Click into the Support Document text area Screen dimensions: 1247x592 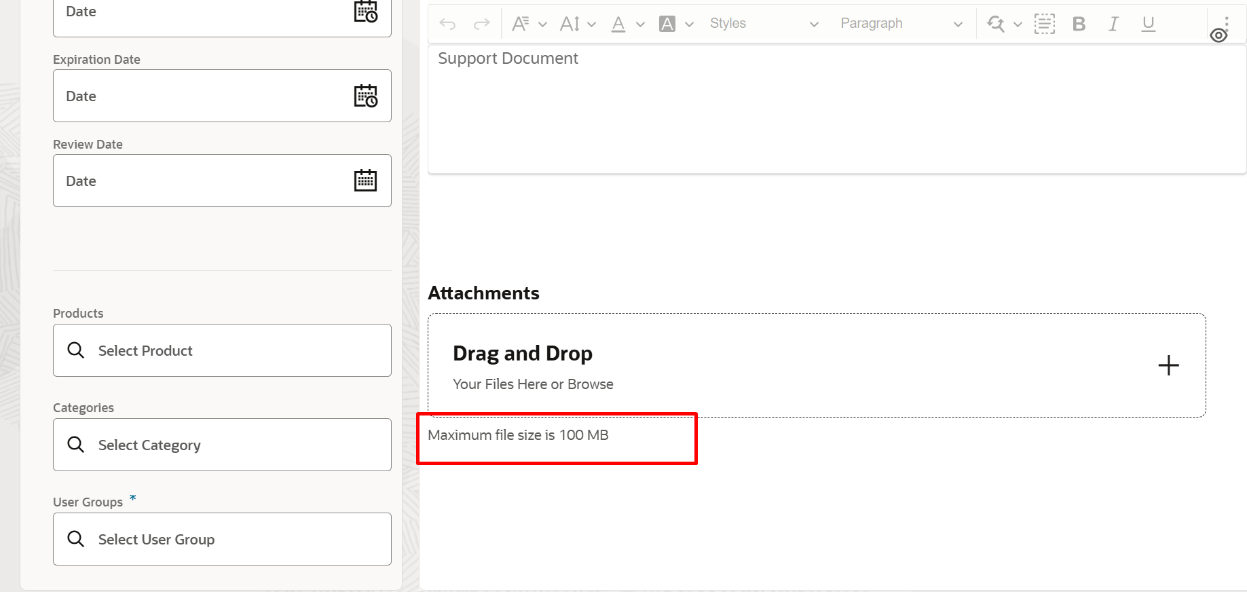[837, 109]
